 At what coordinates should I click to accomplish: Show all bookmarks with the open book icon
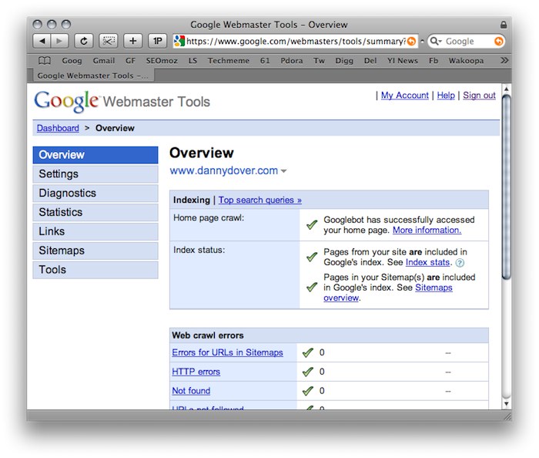pyautogui.click(x=45, y=61)
